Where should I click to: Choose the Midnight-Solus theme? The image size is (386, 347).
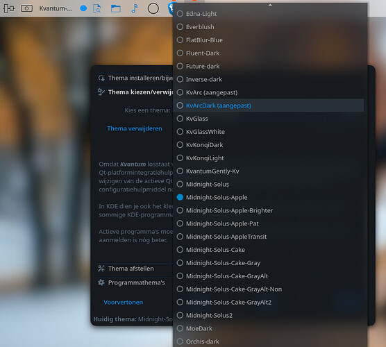(x=269, y=185)
